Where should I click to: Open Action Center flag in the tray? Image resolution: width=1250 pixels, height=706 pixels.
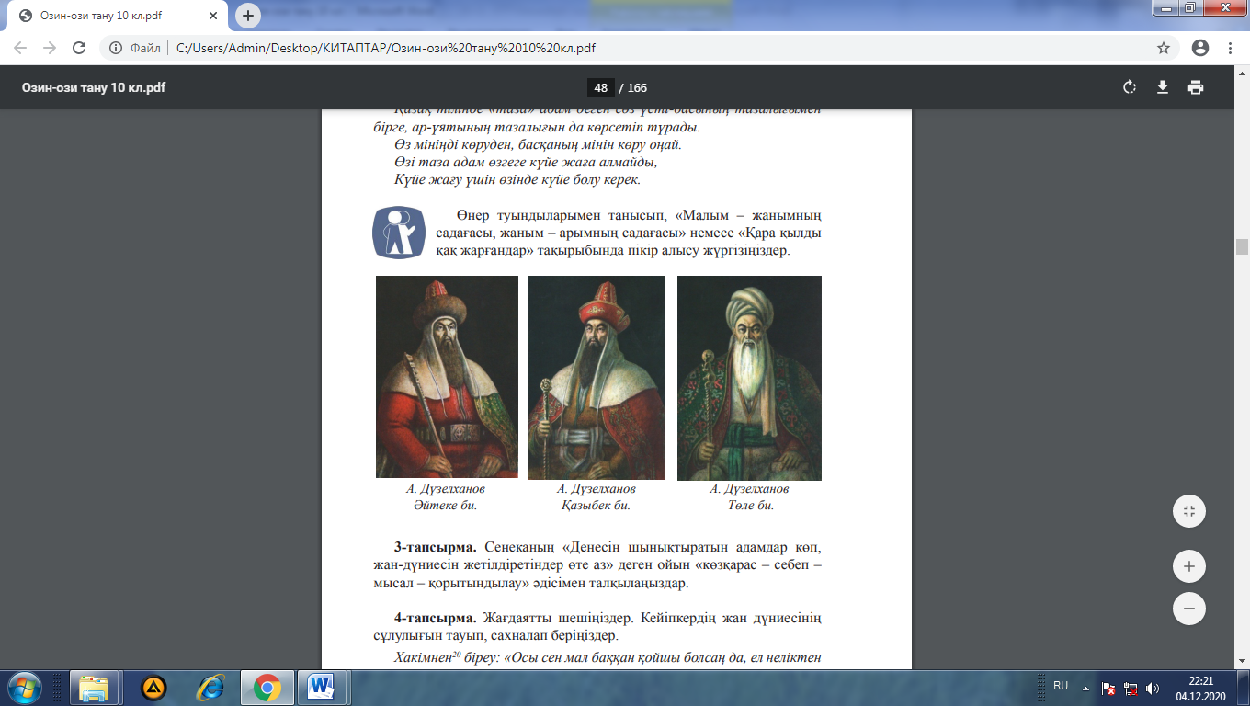[1108, 688]
